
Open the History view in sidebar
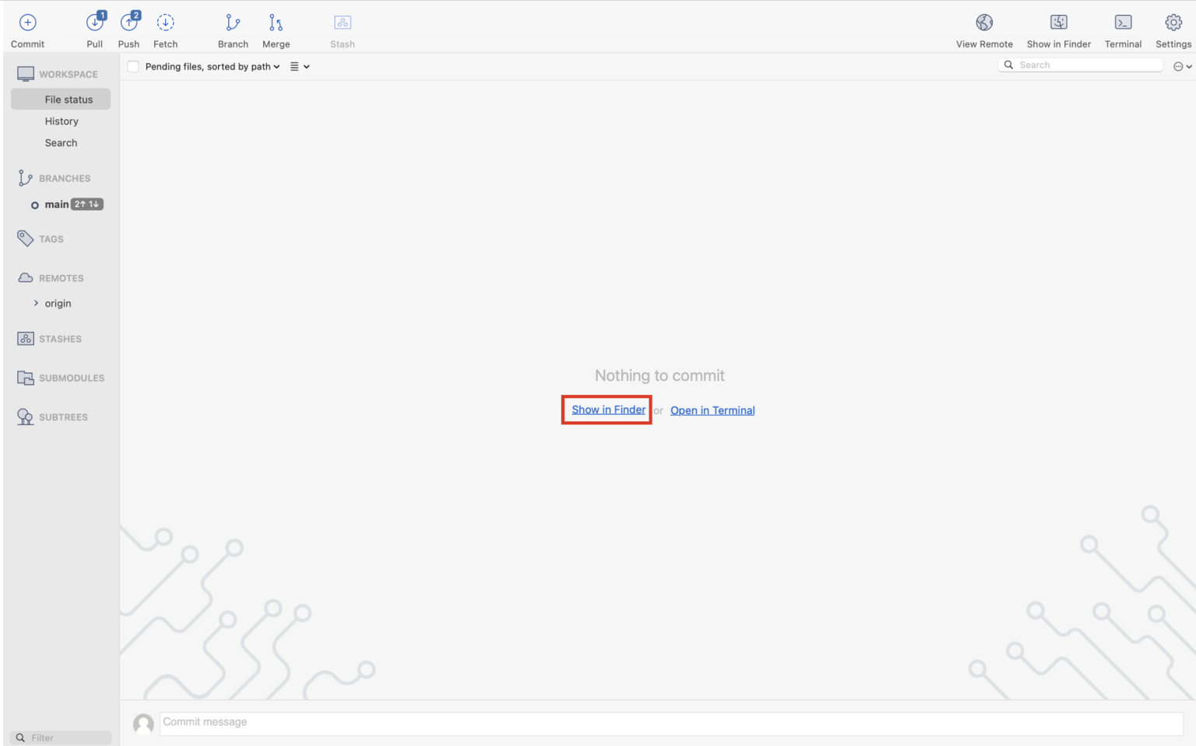[x=62, y=121]
